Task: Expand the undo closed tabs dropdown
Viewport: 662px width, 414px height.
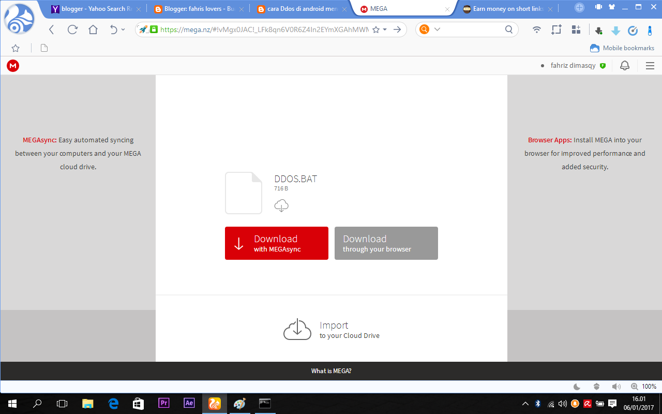Action: [123, 29]
